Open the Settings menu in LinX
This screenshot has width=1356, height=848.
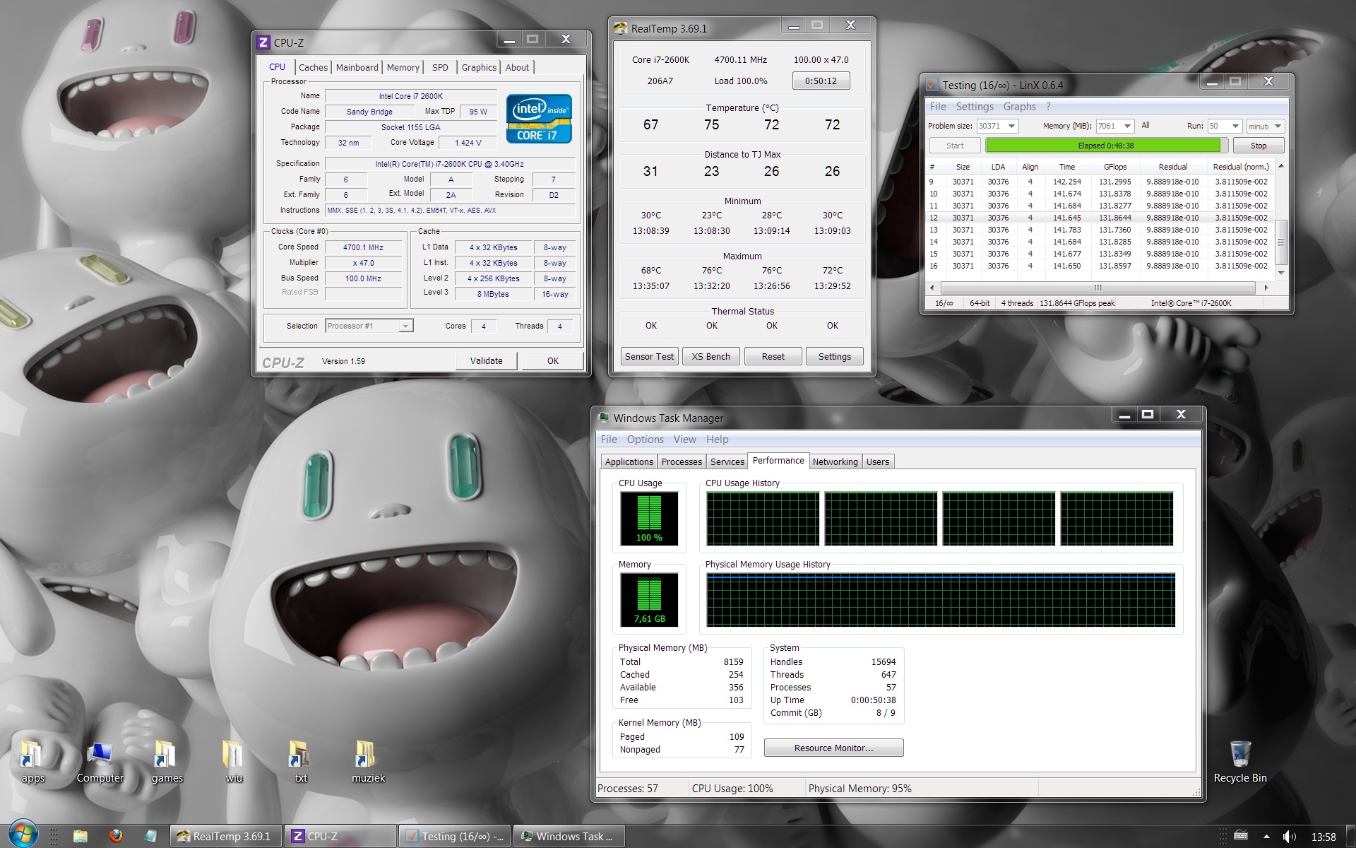(x=974, y=106)
